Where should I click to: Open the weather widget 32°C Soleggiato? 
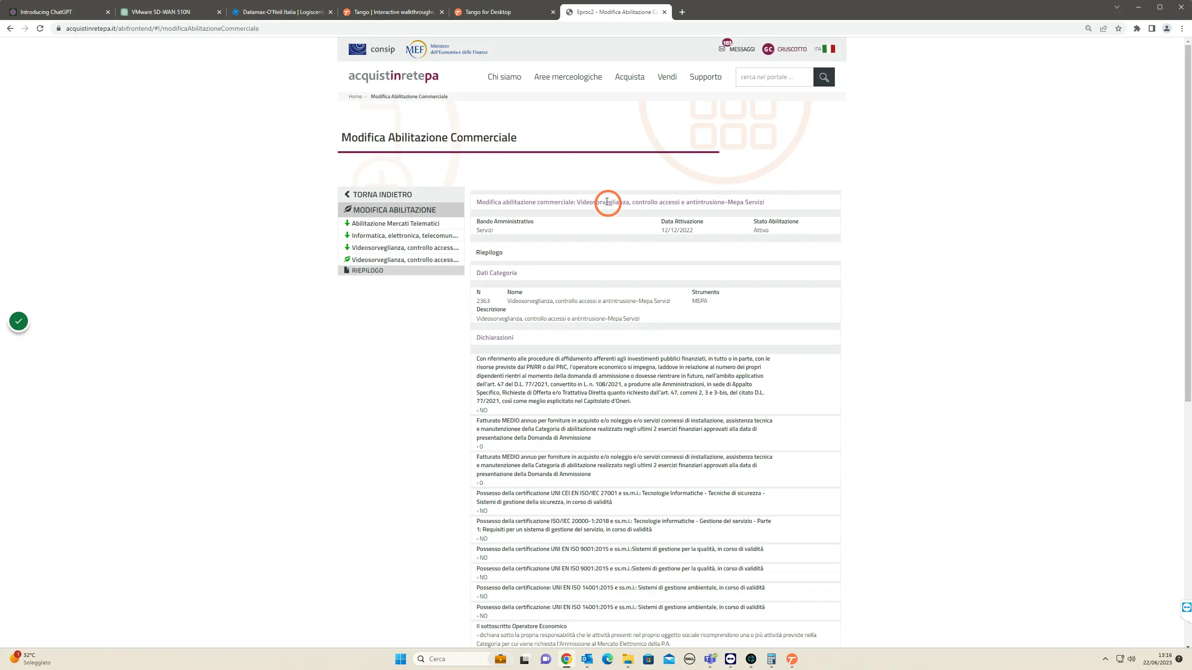point(31,659)
